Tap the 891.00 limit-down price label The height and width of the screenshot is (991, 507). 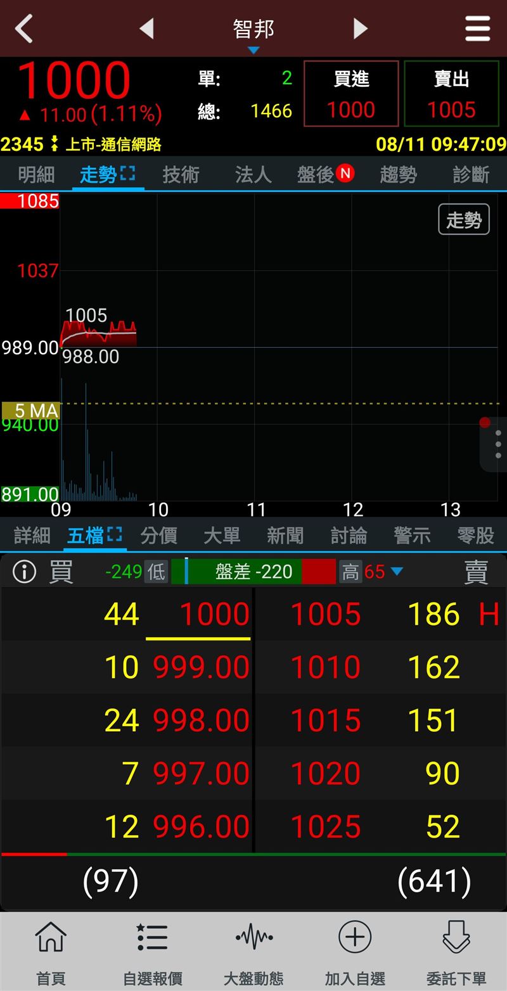[30, 494]
